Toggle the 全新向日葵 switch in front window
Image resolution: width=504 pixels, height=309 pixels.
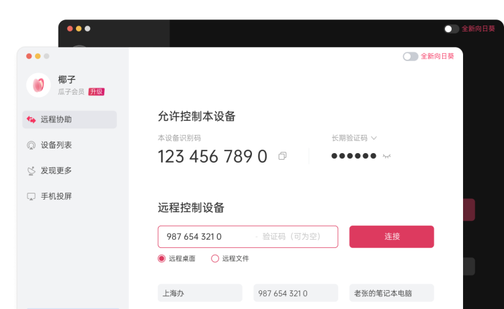click(x=411, y=56)
